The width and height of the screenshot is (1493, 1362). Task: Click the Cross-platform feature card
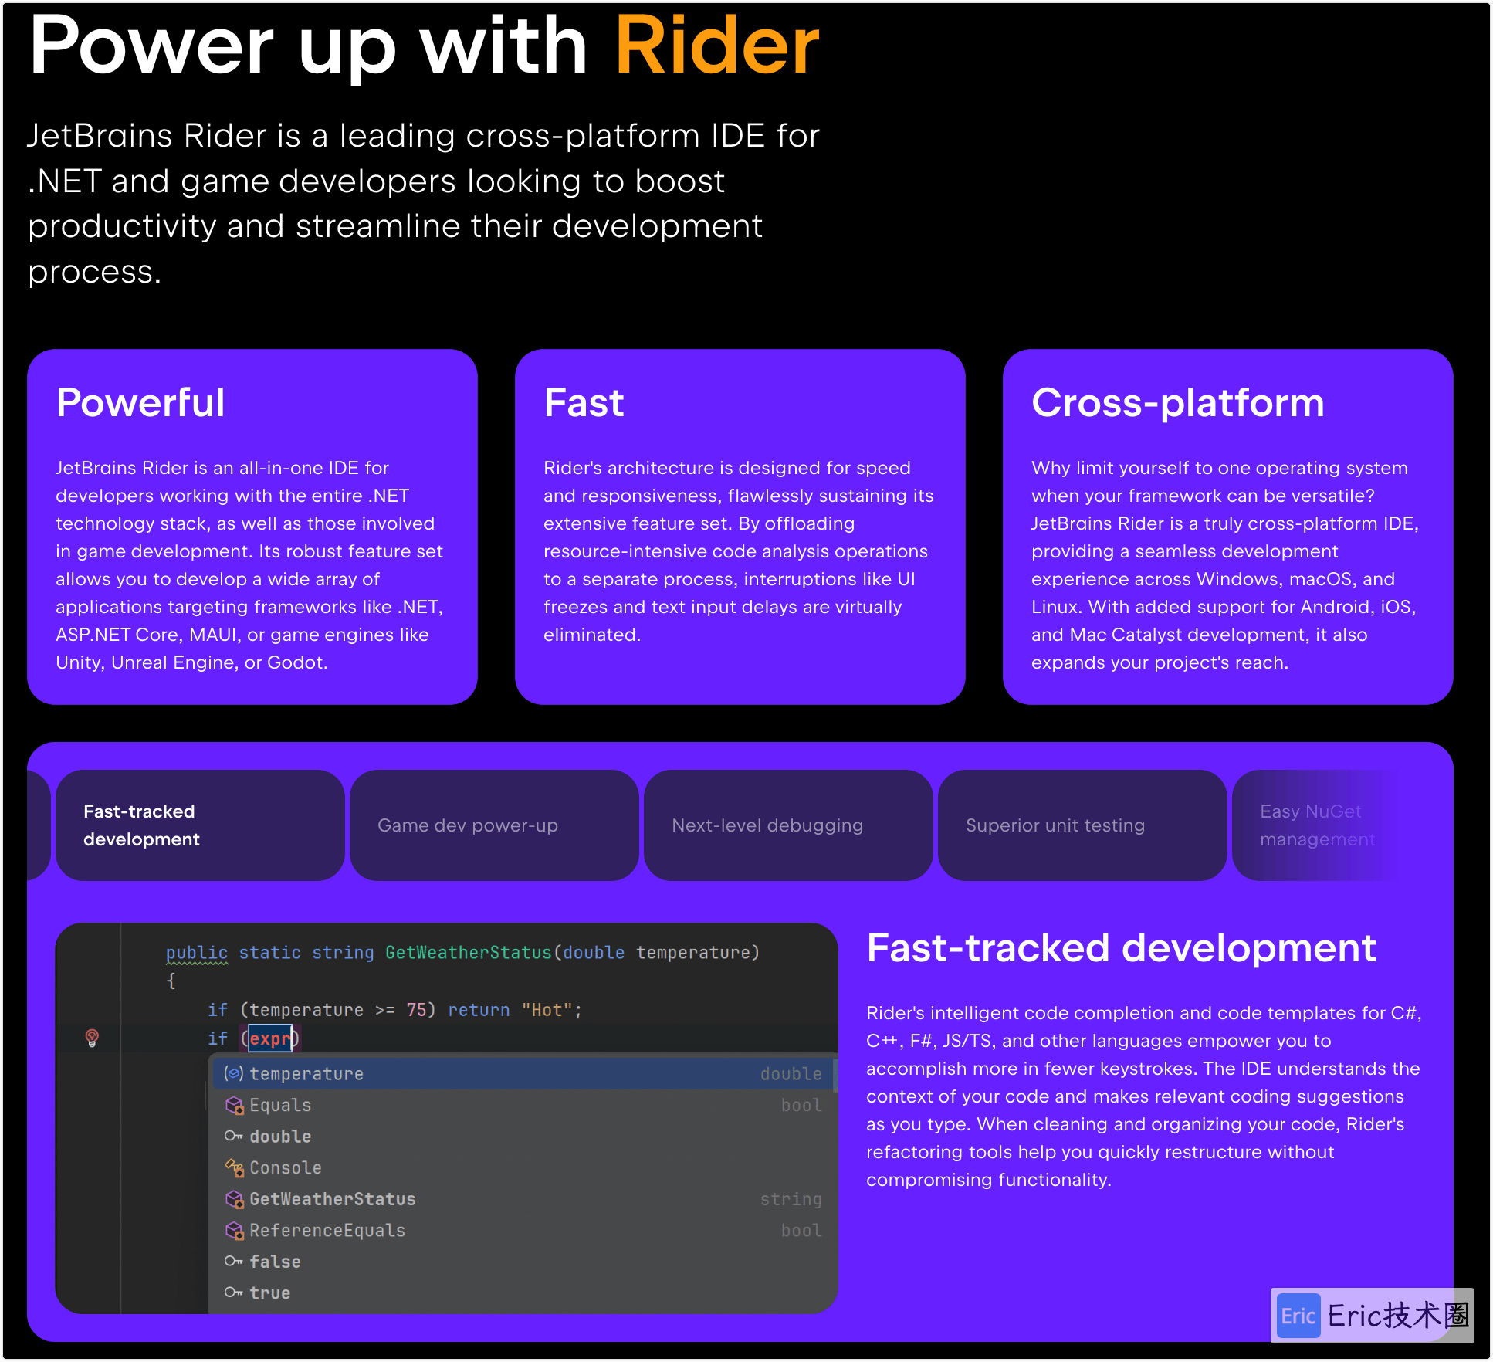1228,527
